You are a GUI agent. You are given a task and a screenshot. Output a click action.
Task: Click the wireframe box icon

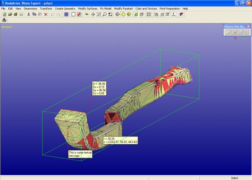tap(142, 14)
